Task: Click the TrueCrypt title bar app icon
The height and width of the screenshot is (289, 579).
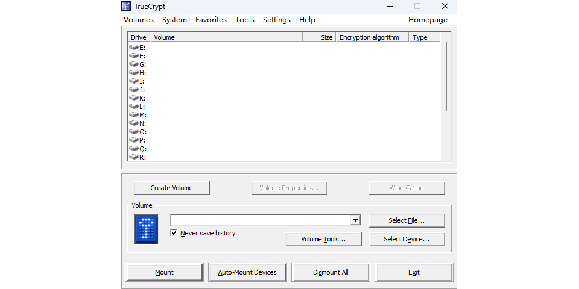Action: (x=126, y=6)
